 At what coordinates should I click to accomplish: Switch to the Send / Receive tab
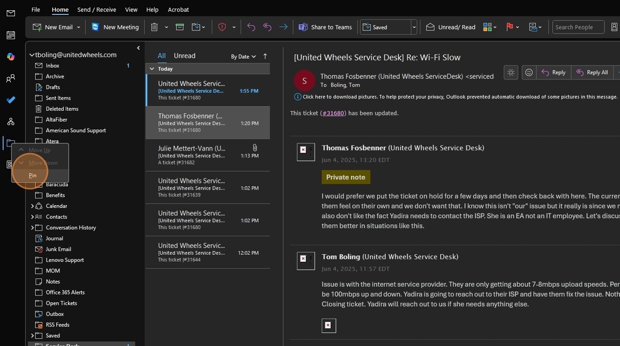point(97,9)
